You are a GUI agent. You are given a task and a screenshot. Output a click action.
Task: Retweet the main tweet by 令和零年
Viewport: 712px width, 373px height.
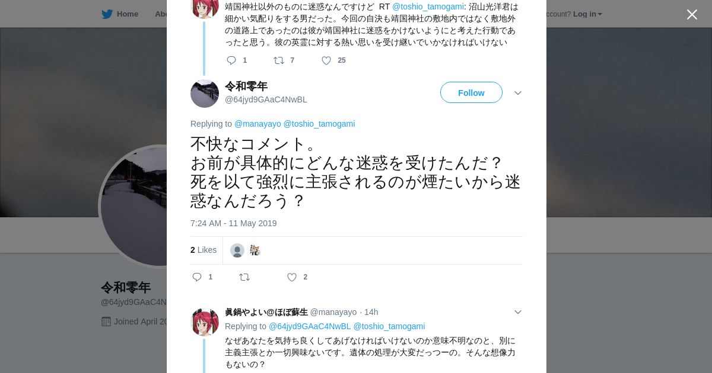coord(244,277)
